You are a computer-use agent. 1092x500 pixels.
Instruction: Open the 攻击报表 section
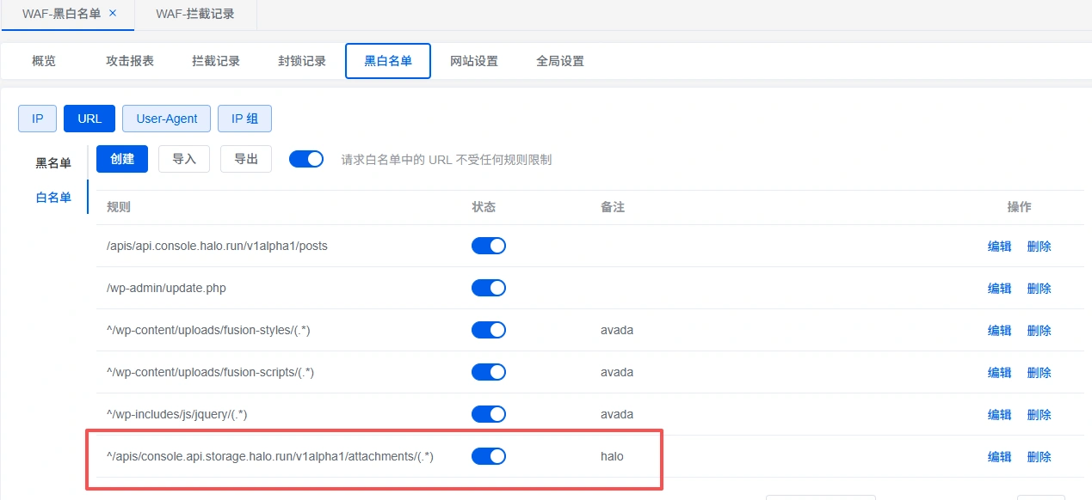130,61
